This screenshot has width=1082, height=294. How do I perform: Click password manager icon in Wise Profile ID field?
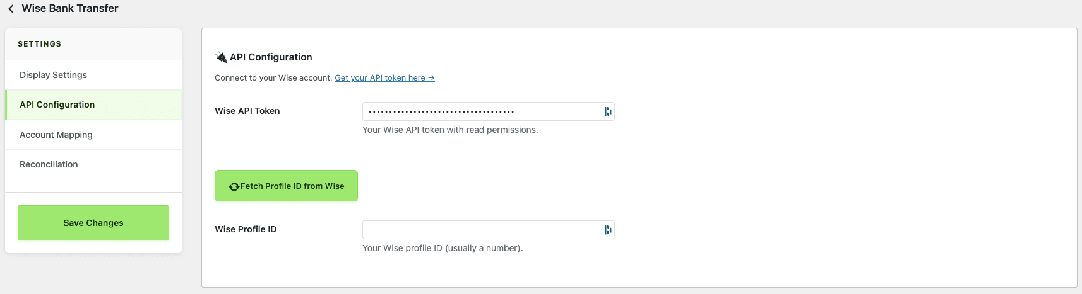click(607, 230)
